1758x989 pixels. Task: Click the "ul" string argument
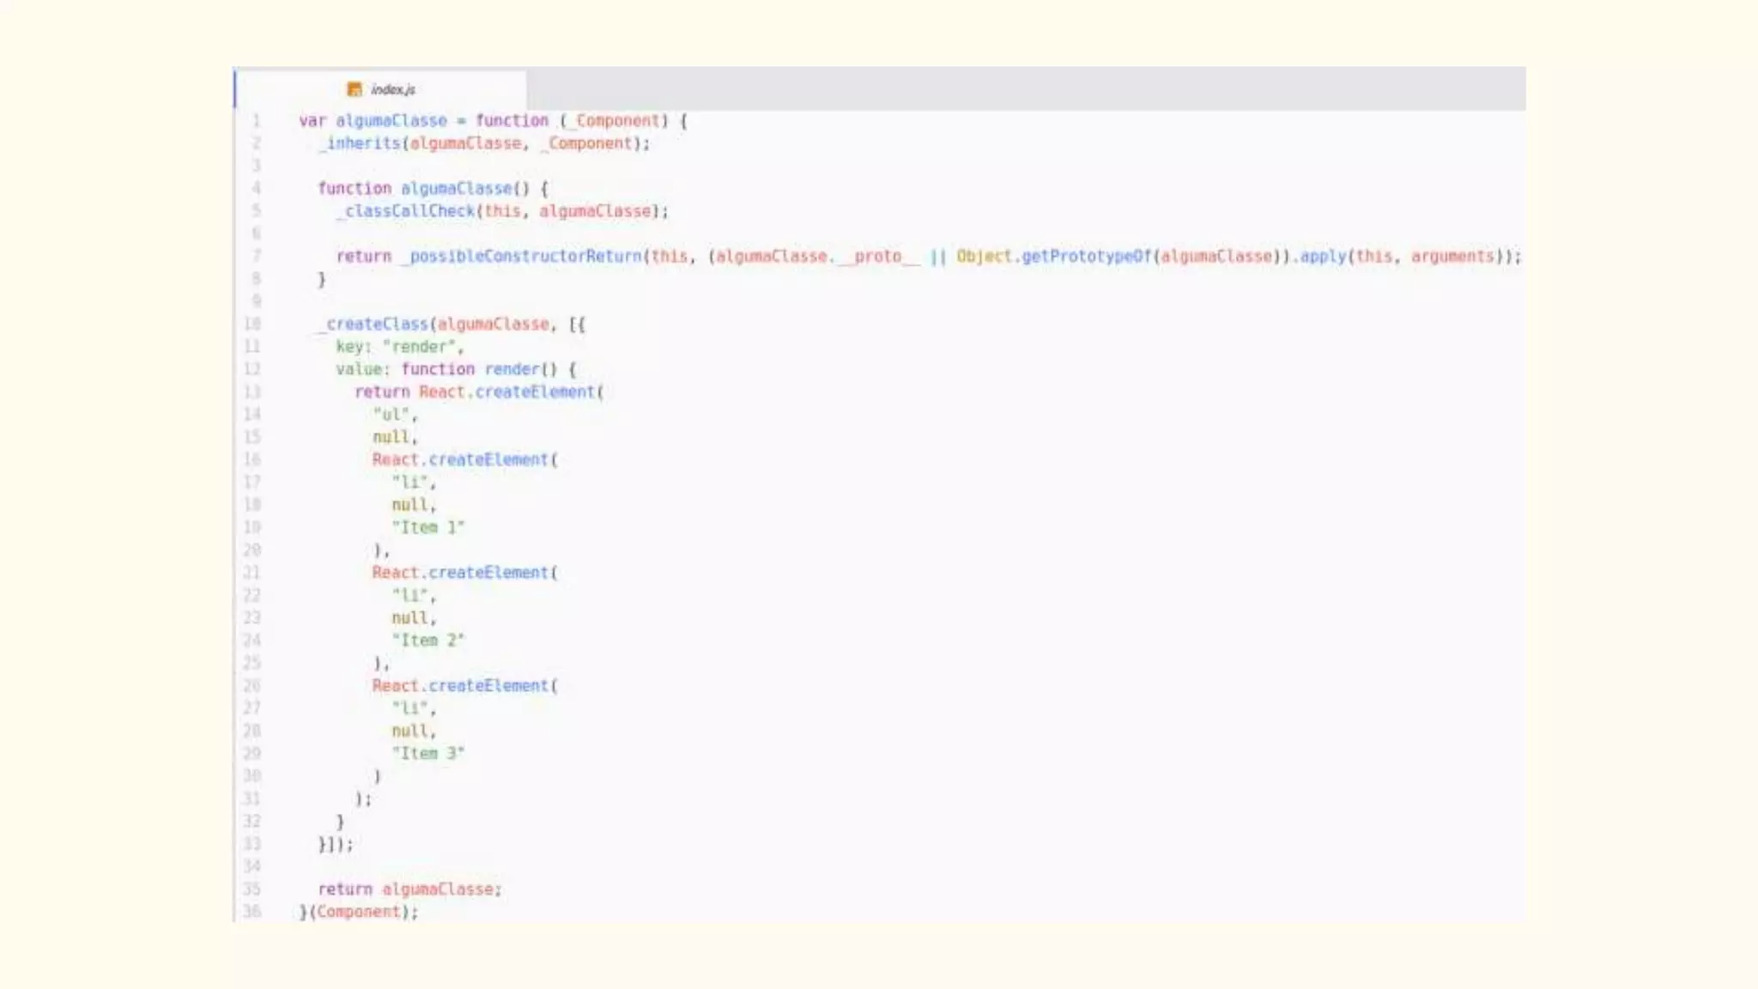click(391, 415)
